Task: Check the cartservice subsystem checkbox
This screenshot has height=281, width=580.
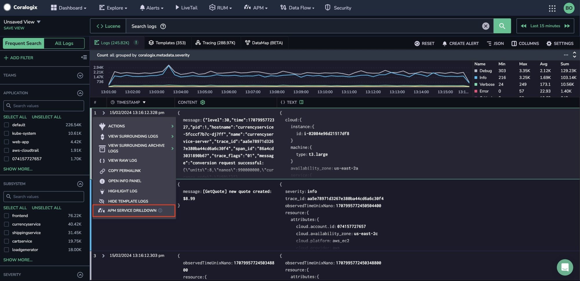Action: [6, 241]
